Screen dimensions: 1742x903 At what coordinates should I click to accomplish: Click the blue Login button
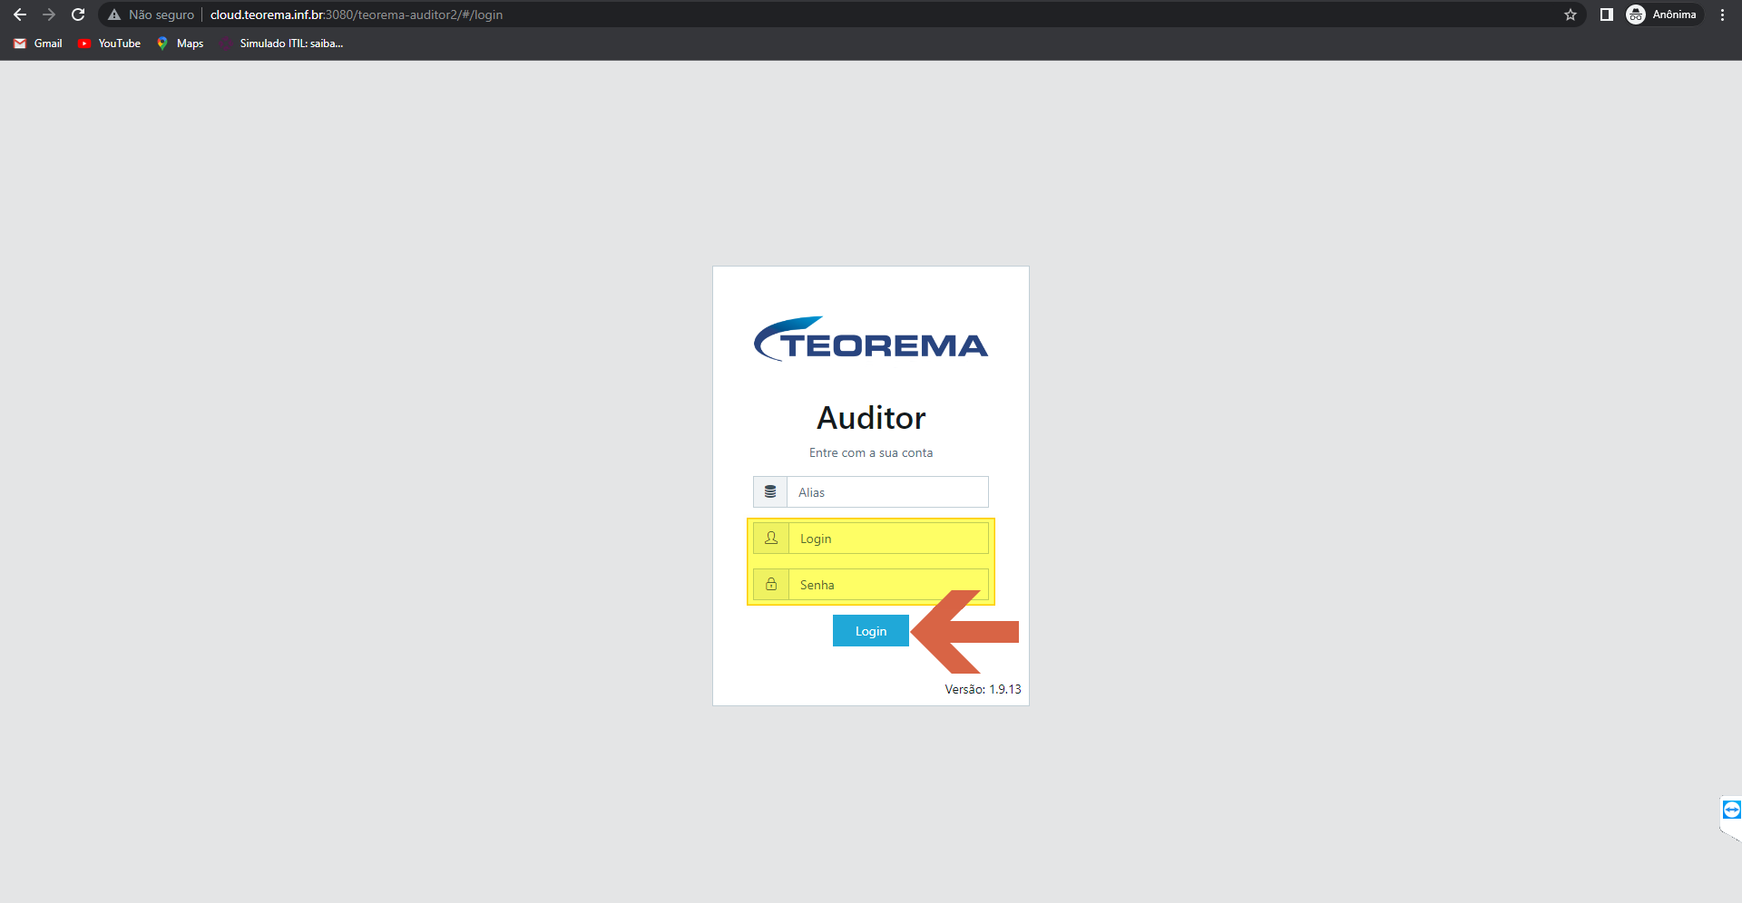(x=871, y=631)
